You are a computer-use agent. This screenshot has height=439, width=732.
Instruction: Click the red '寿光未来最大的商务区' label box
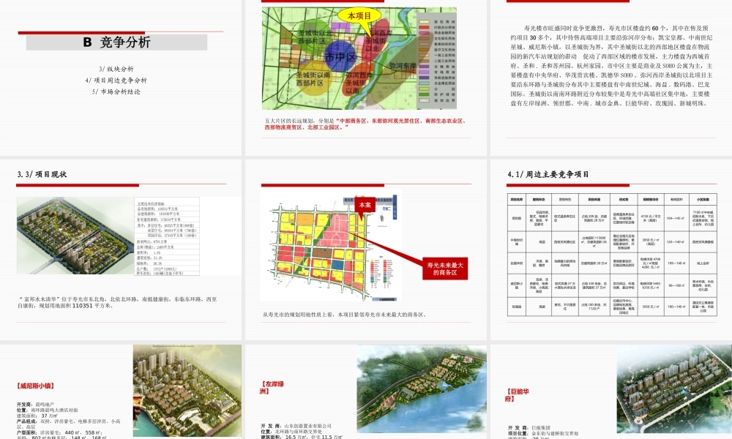coord(445,269)
